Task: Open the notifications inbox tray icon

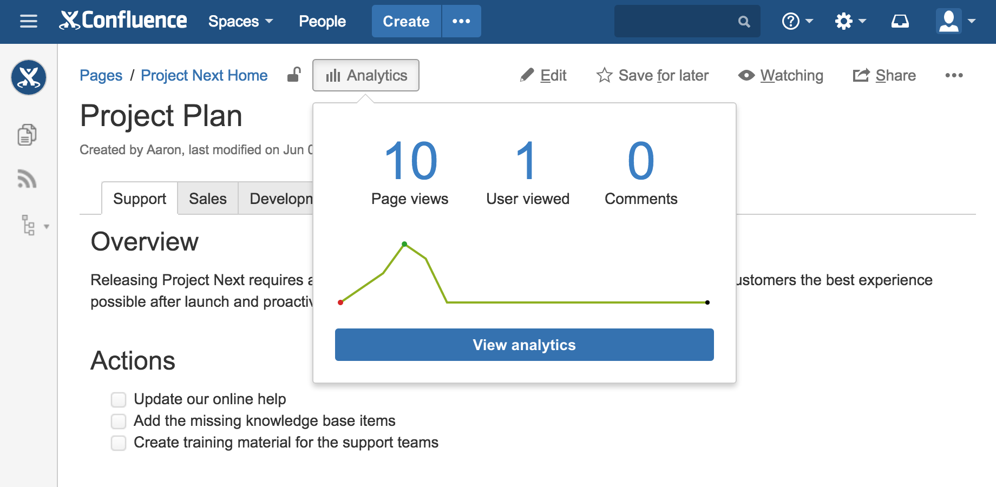Action: tap(900, 21)
